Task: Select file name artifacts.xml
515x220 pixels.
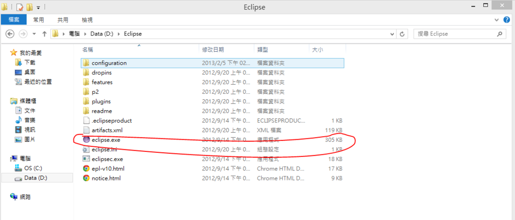Action: coord(107,130)
